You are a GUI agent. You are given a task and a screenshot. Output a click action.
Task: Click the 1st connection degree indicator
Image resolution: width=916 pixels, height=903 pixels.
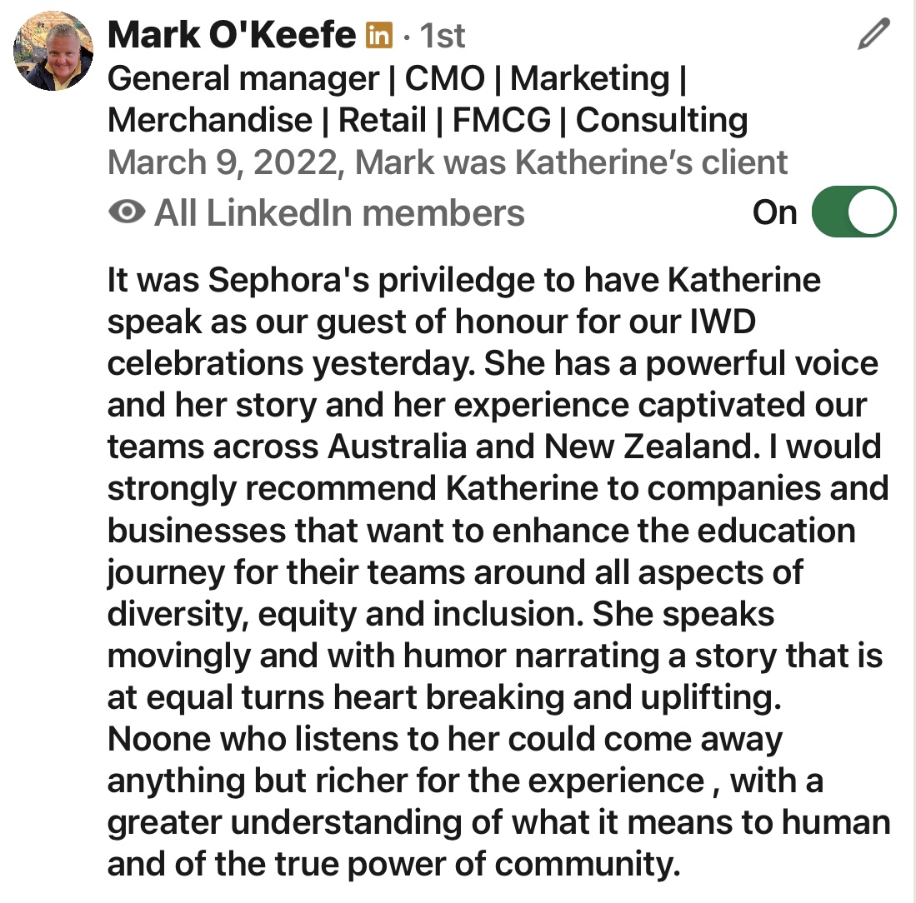point(443,36)
